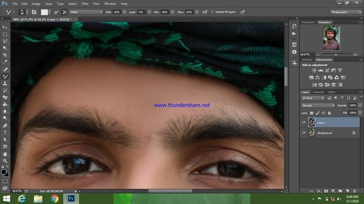This screenshot has height=204, width=364.
Task: Add a Brightness/Contrast adjustment
Action: tap(314, 70)
